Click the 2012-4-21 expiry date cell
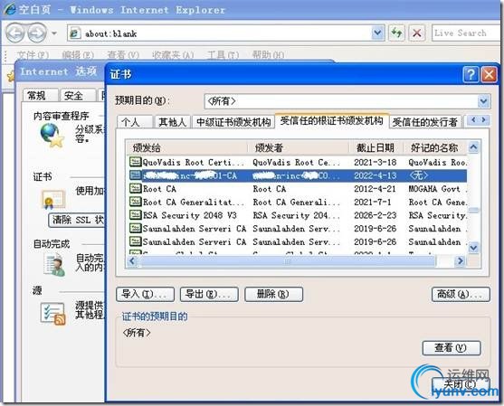Image resolution: width=504 pixels, height=406 pixels. (x=375, y=189)
